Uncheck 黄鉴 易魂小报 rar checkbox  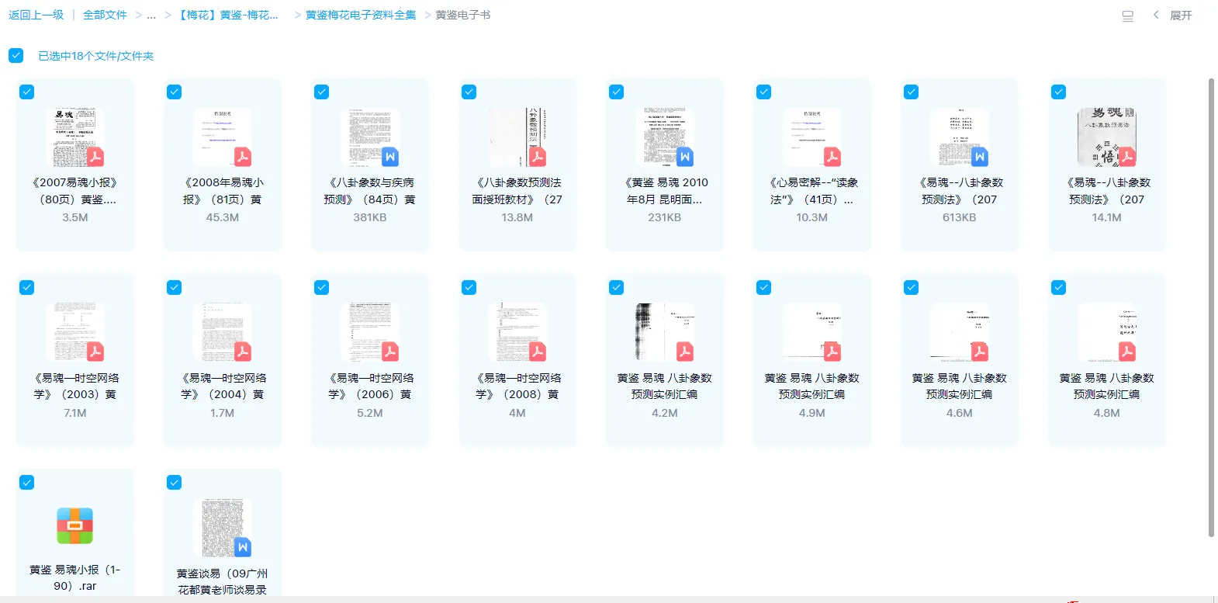pos(26,482)
